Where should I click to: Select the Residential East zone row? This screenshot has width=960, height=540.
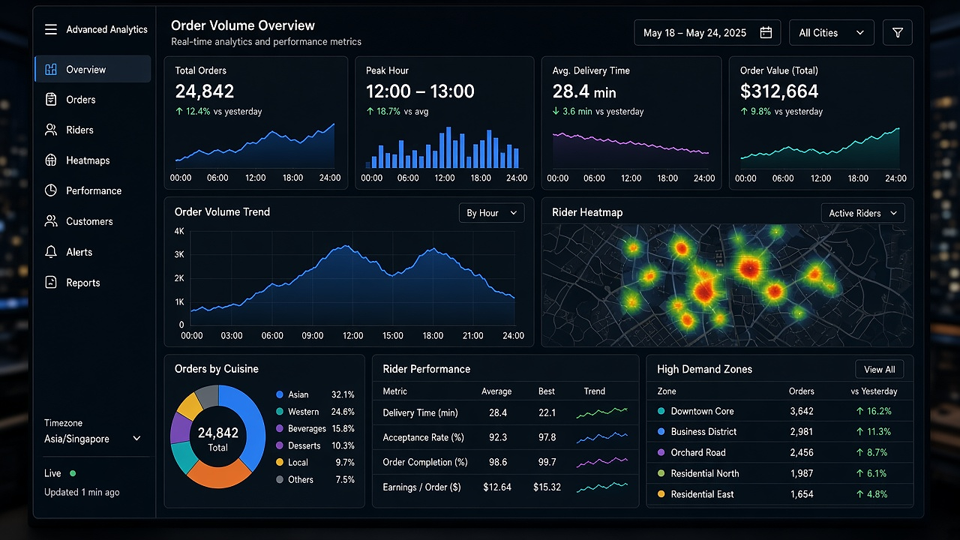(x=780, y=494)
